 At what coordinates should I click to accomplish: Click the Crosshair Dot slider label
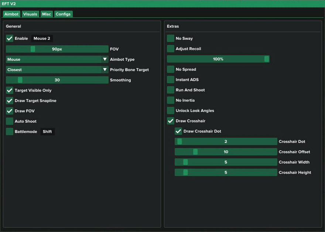292,141
